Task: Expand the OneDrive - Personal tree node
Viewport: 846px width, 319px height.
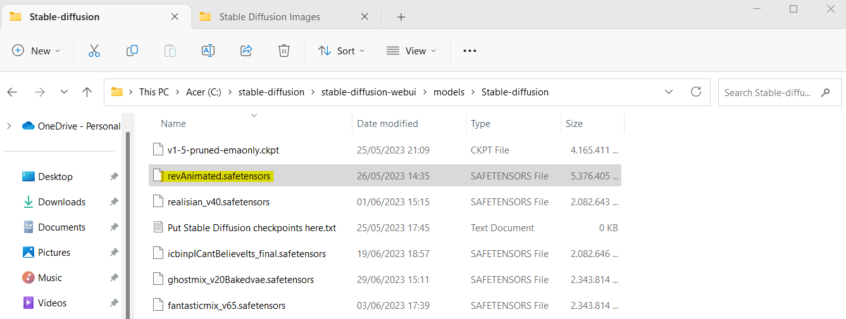Action: pyautogui.click(x=9, y=126)
